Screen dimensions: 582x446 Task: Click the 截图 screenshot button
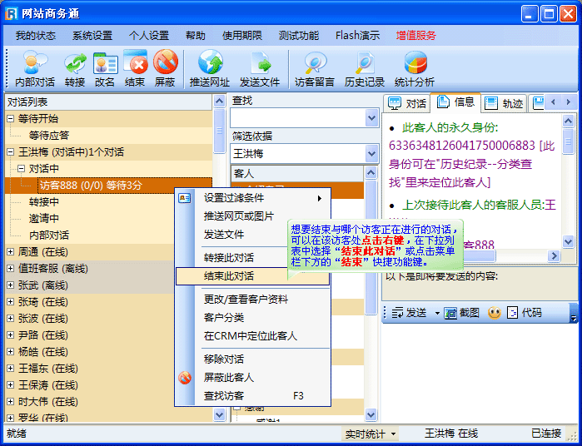(x=462, y=313)
